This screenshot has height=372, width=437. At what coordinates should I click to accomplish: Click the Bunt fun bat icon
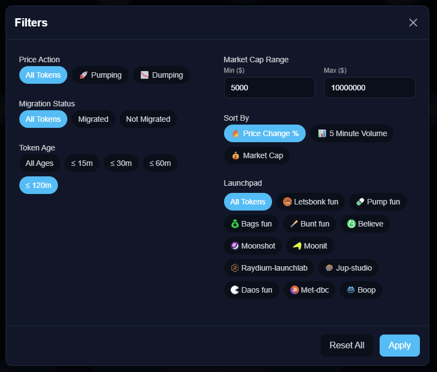(x=294, y=224)
